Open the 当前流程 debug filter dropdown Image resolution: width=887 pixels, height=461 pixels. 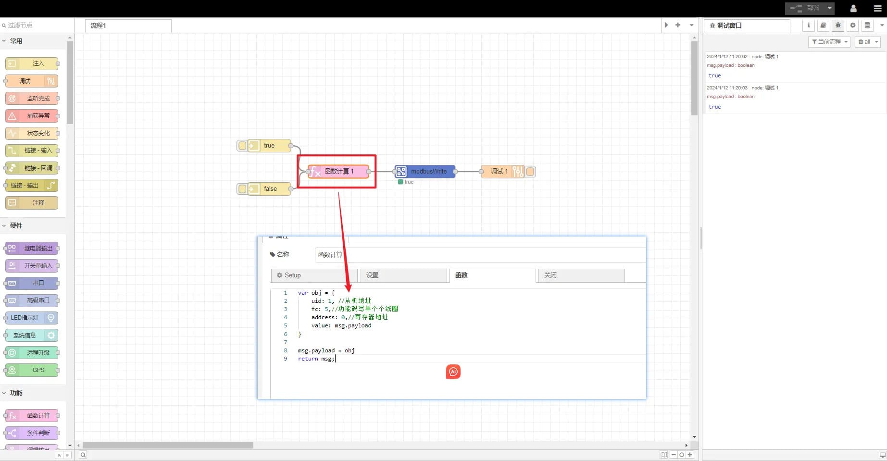click(x=829, y=42)
